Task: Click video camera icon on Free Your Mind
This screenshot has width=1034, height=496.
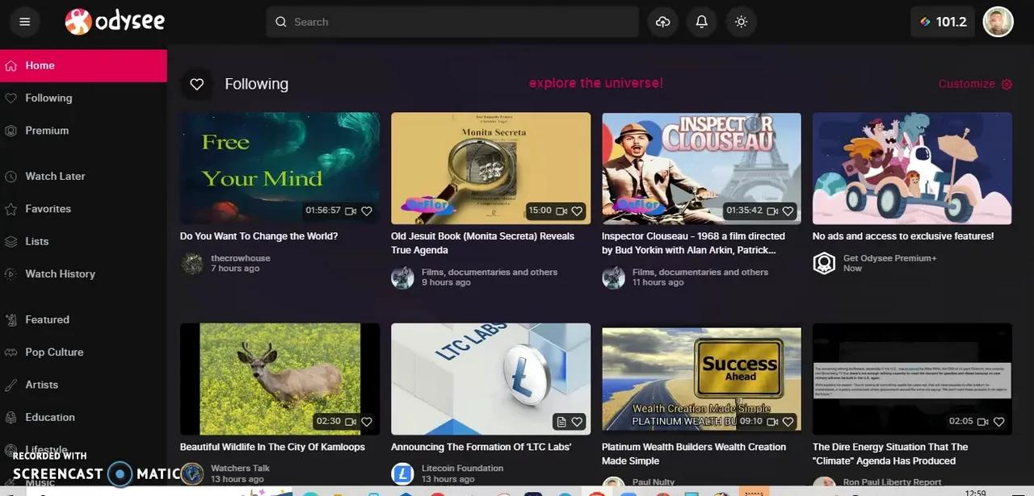Action: [351, 210]
